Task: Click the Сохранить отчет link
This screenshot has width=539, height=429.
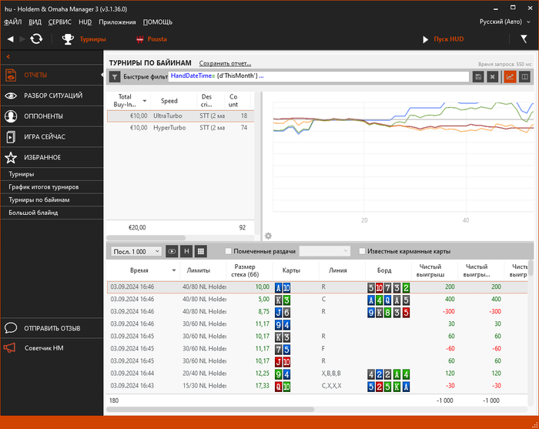Action: (225, 63)
